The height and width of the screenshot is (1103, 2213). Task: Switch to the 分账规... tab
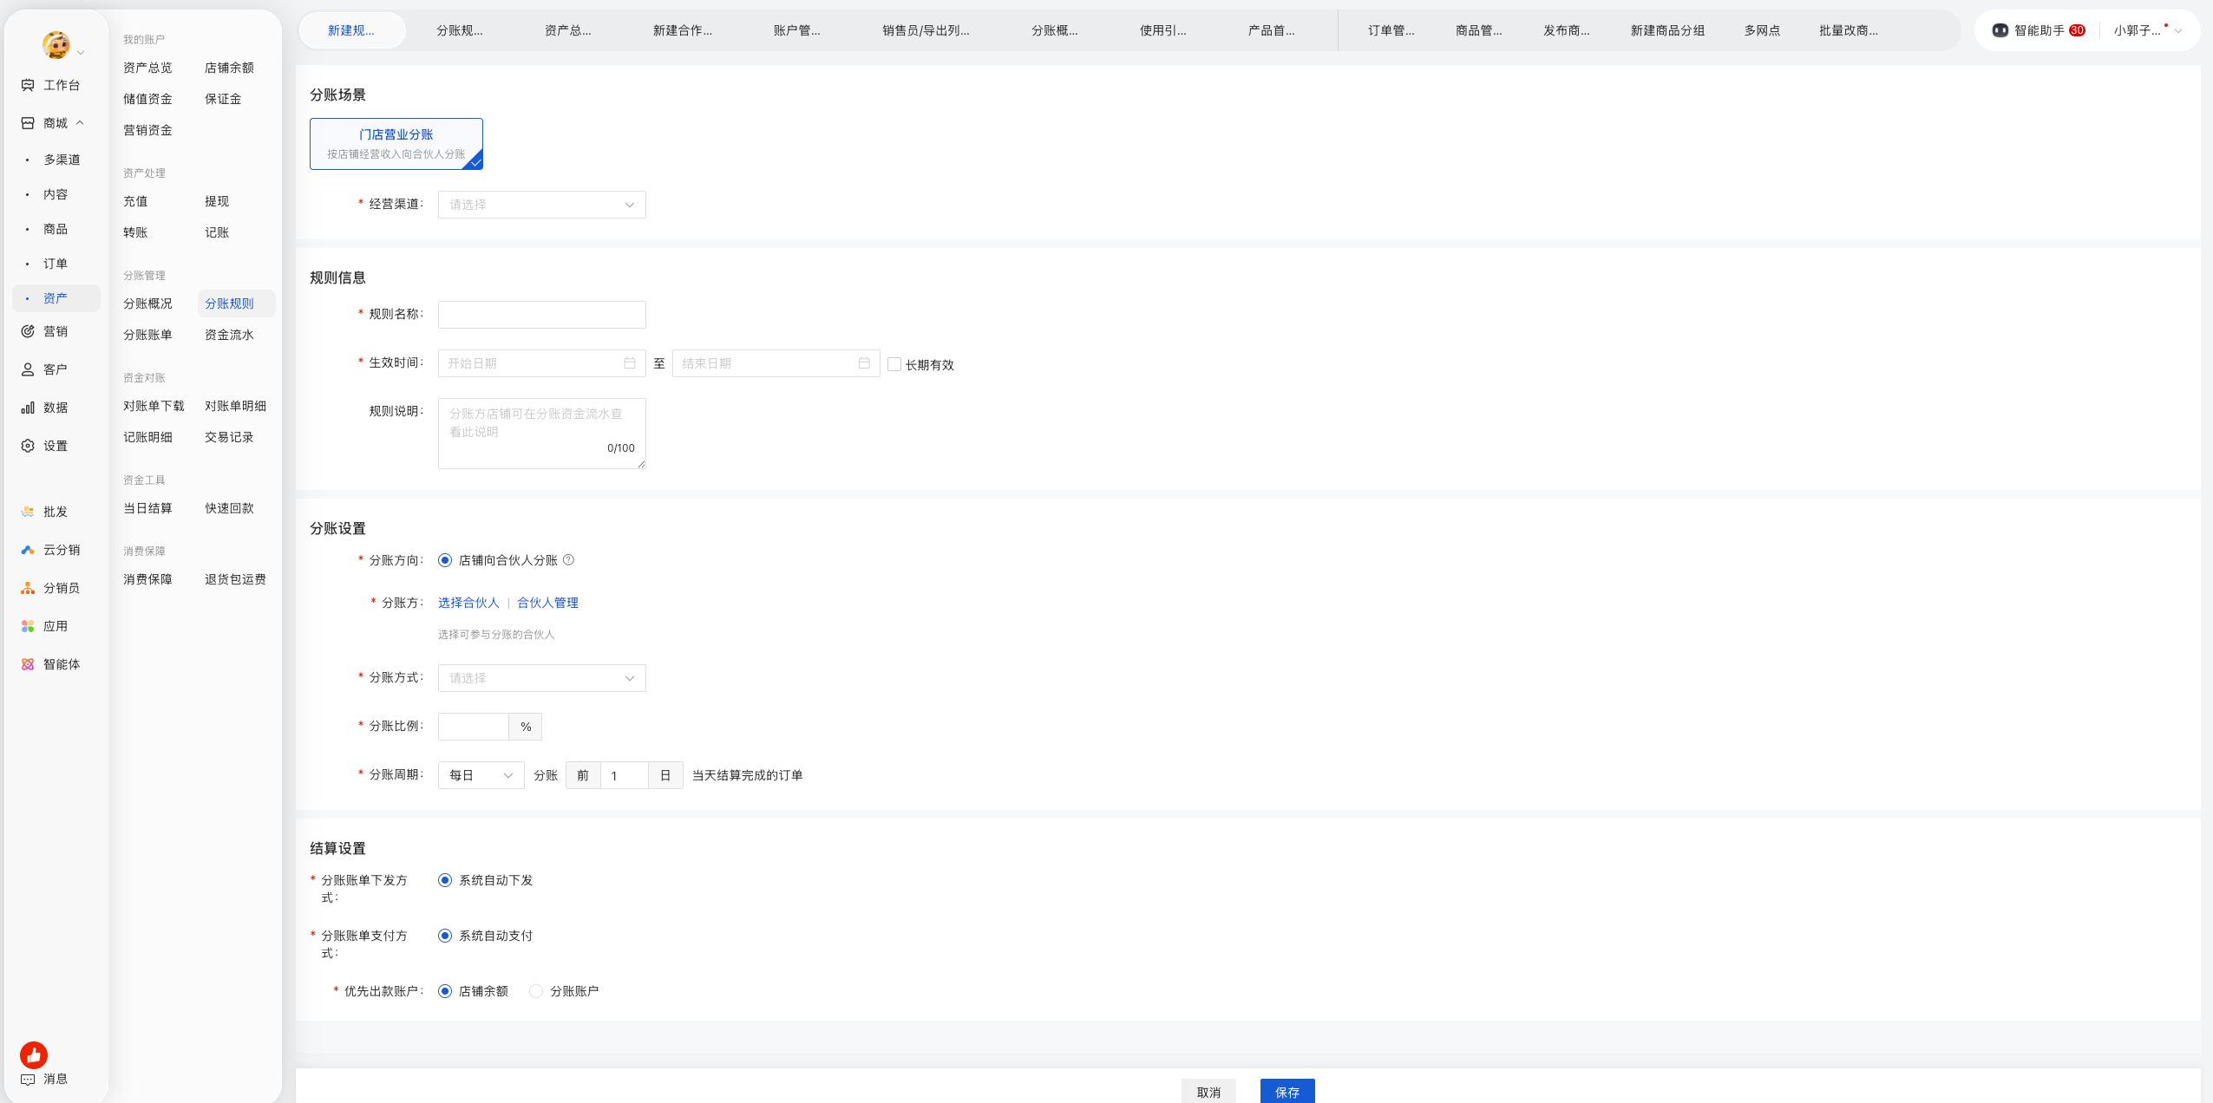click(x=459, y=30)
